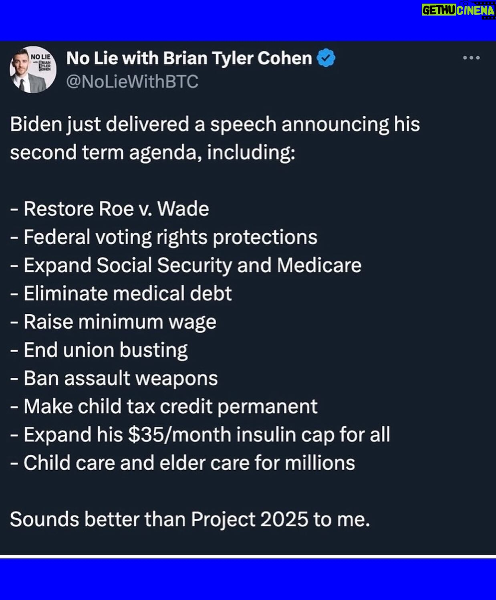Select the 'Sounds better than Project 2025' sentence
Image resolution: width=496 pixels, height=600 pixels.
[x=190, y=519]
